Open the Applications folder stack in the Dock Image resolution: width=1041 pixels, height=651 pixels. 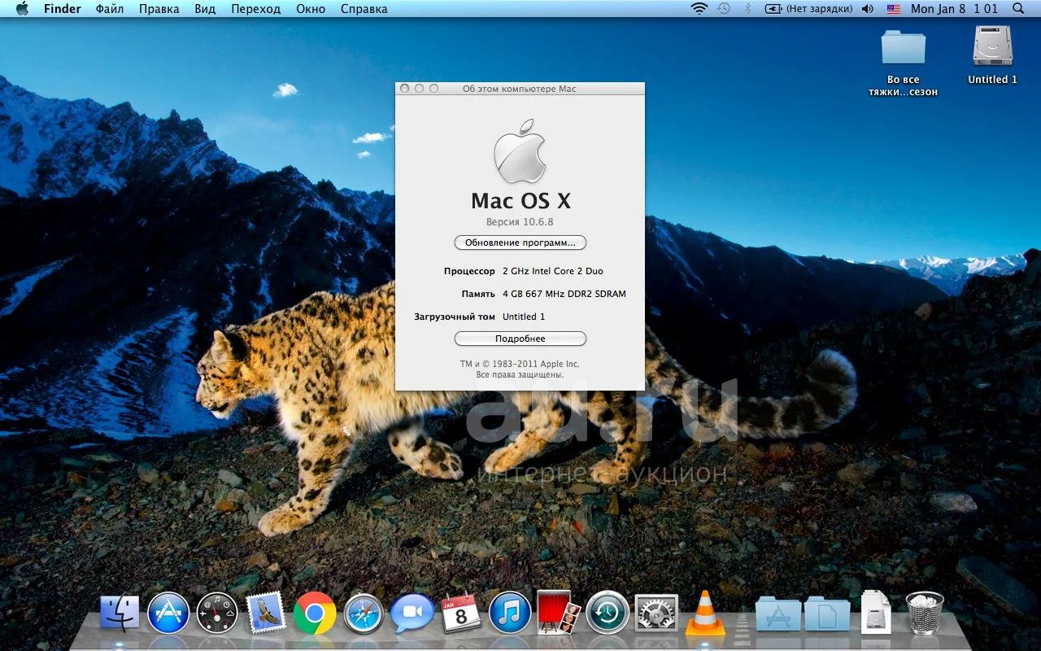(x=778, y=614)
